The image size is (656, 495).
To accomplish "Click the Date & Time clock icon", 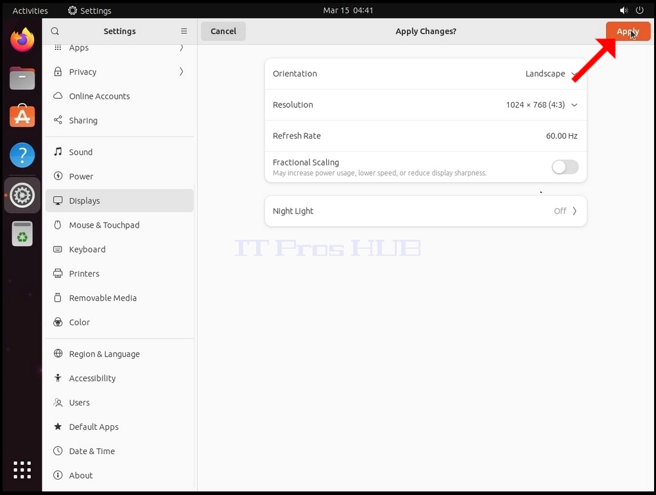I will click(58, 451).
